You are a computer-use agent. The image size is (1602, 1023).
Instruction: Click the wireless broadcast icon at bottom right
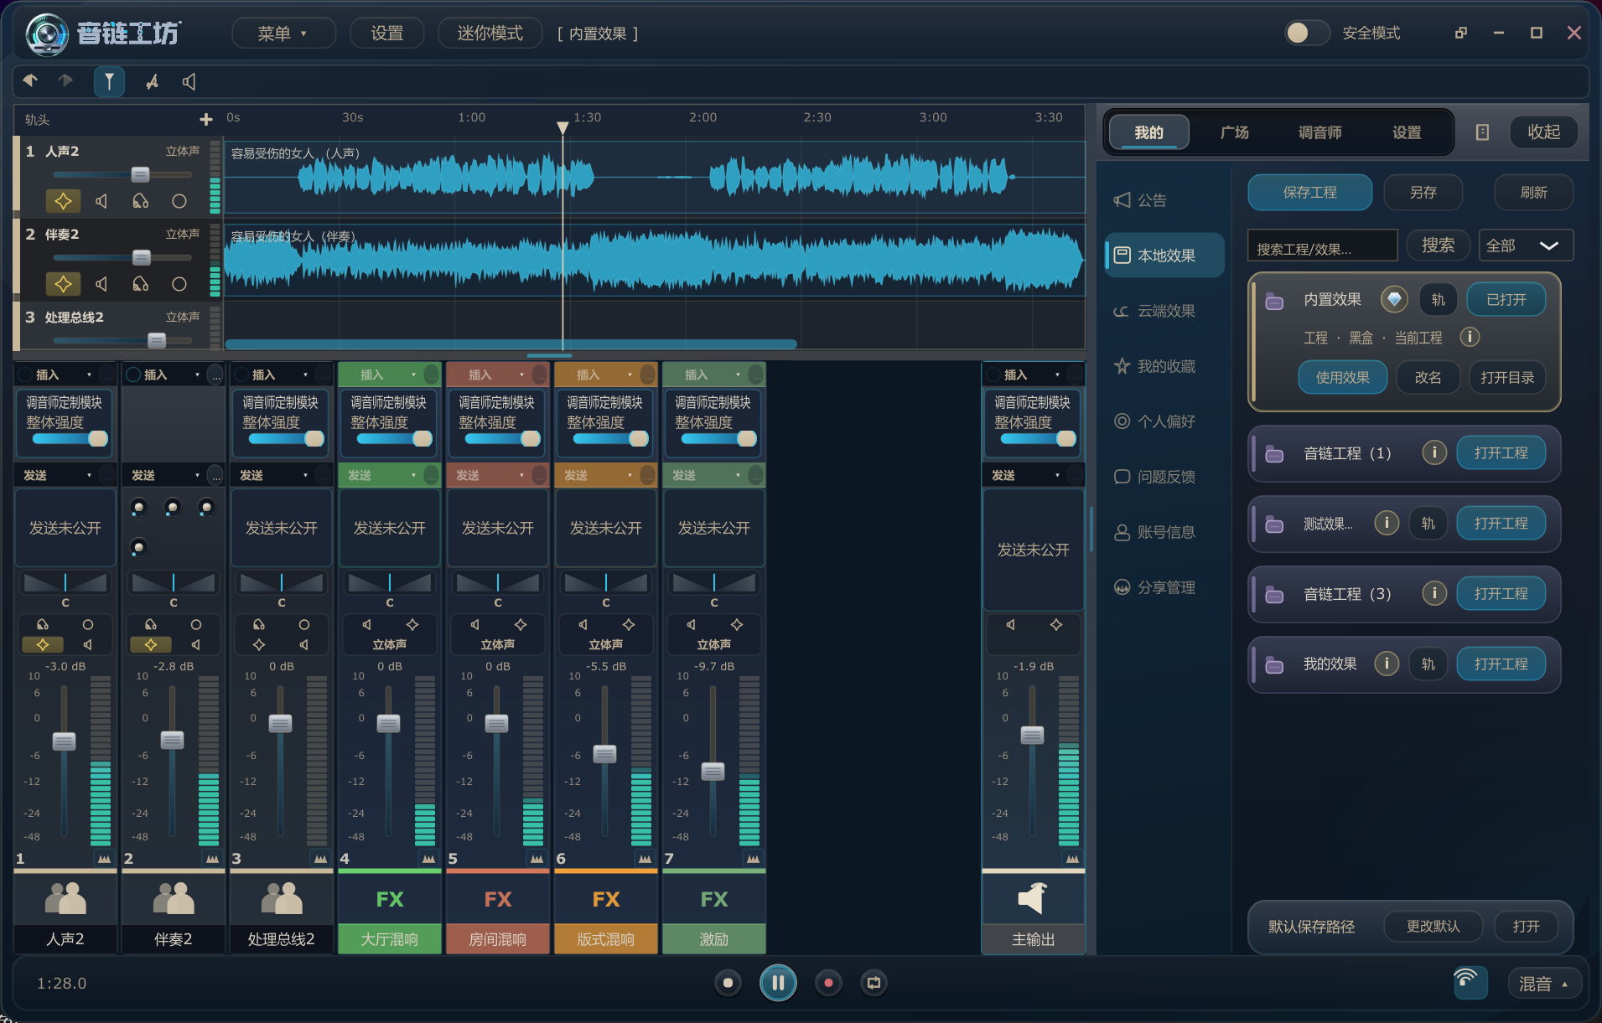tap(1470, 982)
